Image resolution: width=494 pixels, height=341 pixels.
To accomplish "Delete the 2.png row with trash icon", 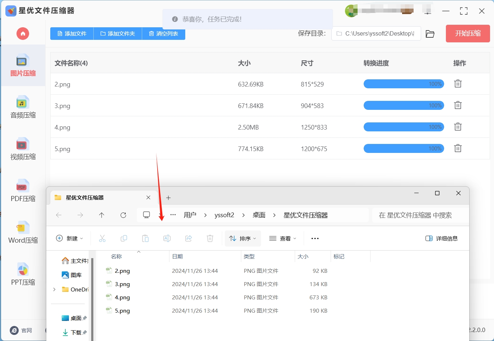I will [x=458, y=84].
